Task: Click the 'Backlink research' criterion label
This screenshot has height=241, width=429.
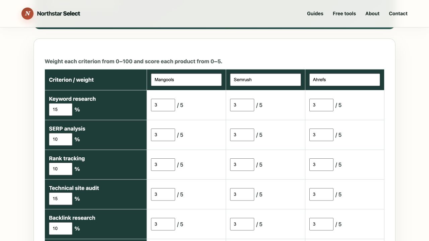Action: point(72,218)
